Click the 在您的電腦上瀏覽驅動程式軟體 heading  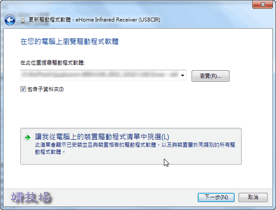tap(70, 42)
